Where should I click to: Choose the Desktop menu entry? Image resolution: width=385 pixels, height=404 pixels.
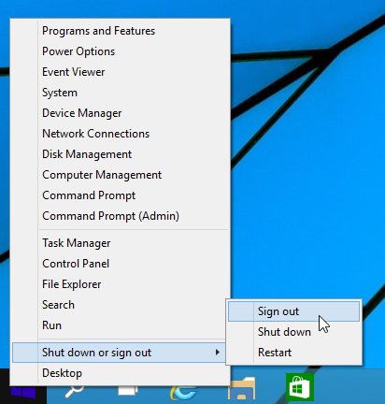(121, 373)
